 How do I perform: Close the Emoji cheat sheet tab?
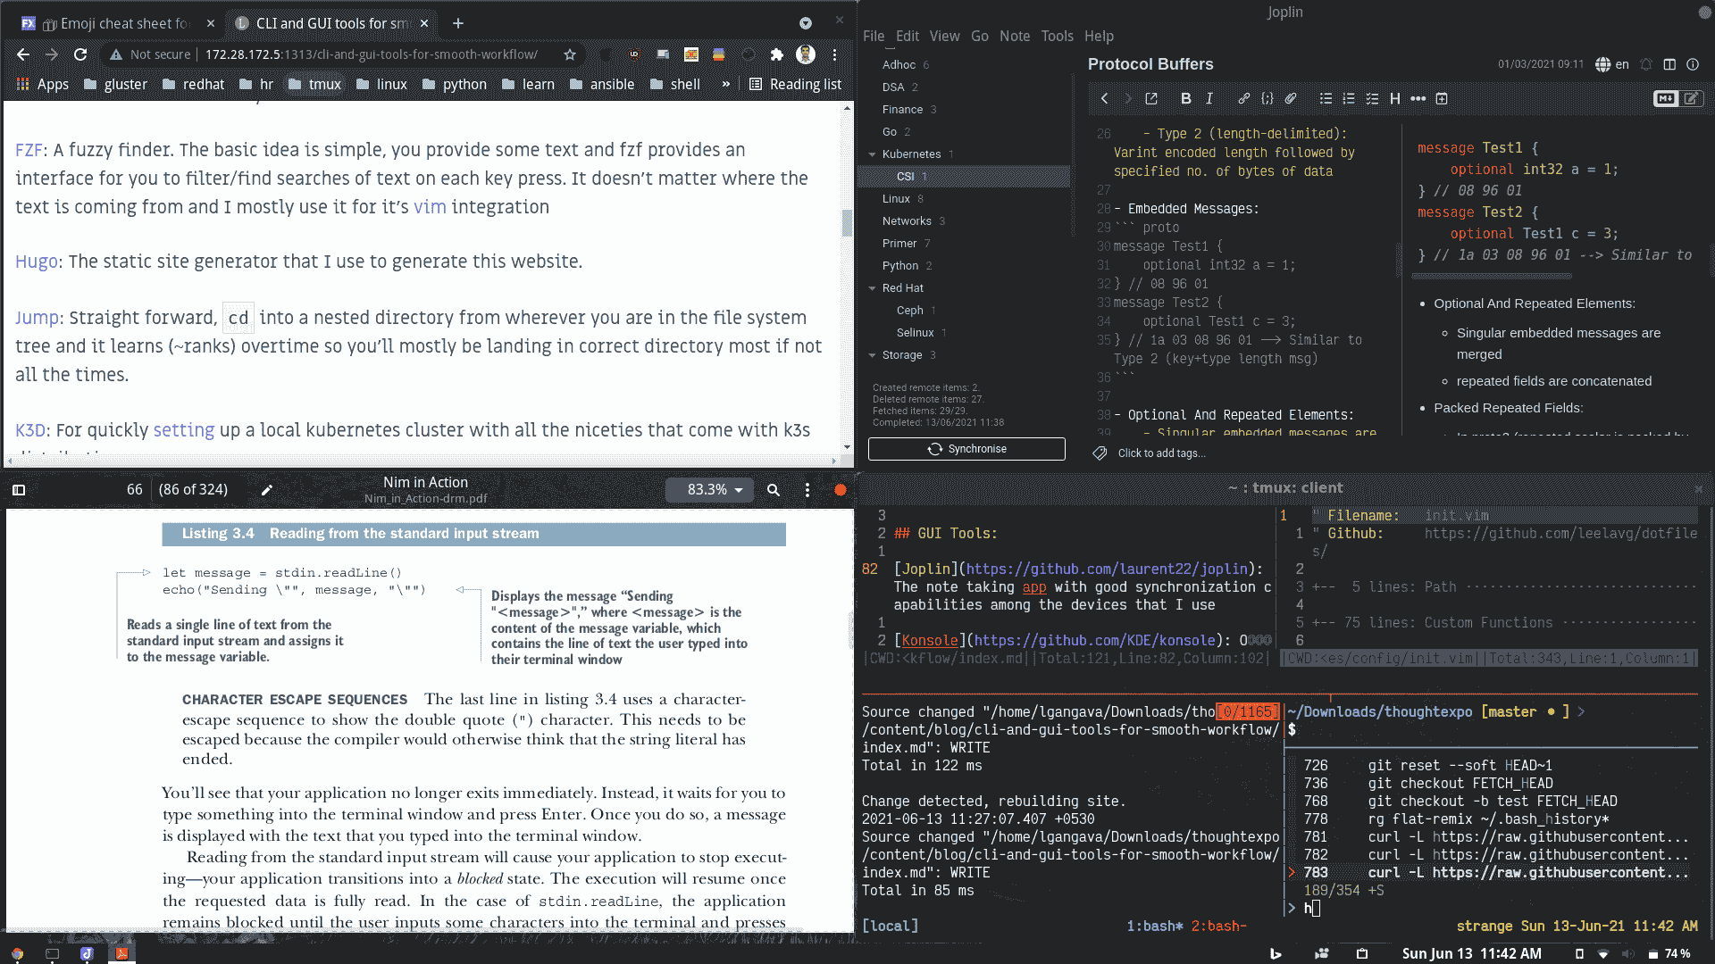pos(211,23)
